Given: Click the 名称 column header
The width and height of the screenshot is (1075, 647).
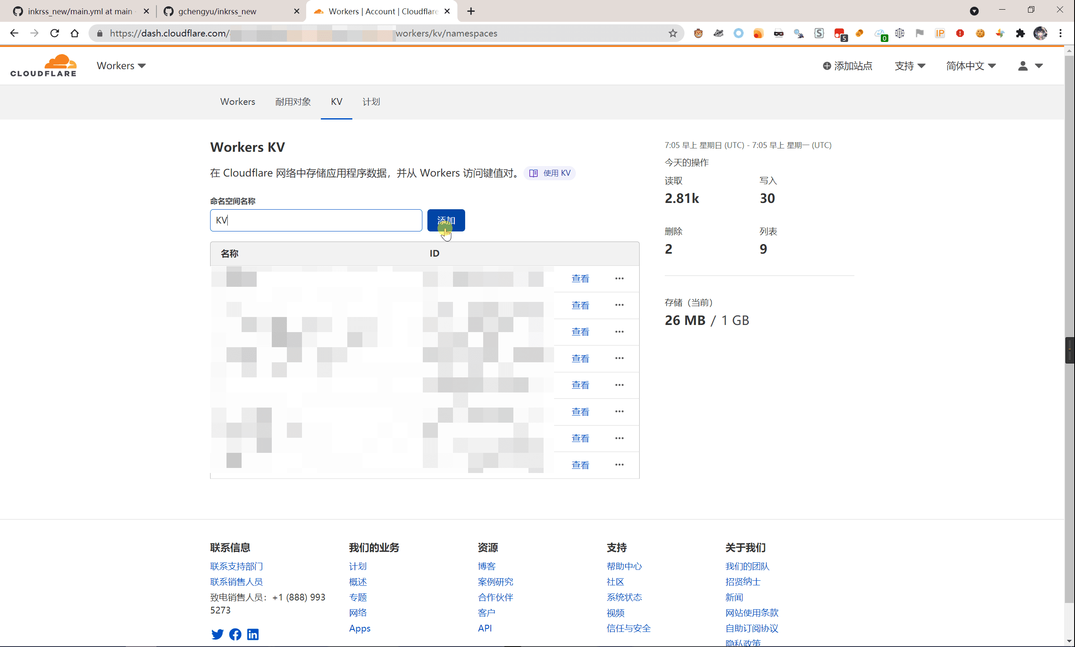Looking at the screenshot, I should [229, 253].
